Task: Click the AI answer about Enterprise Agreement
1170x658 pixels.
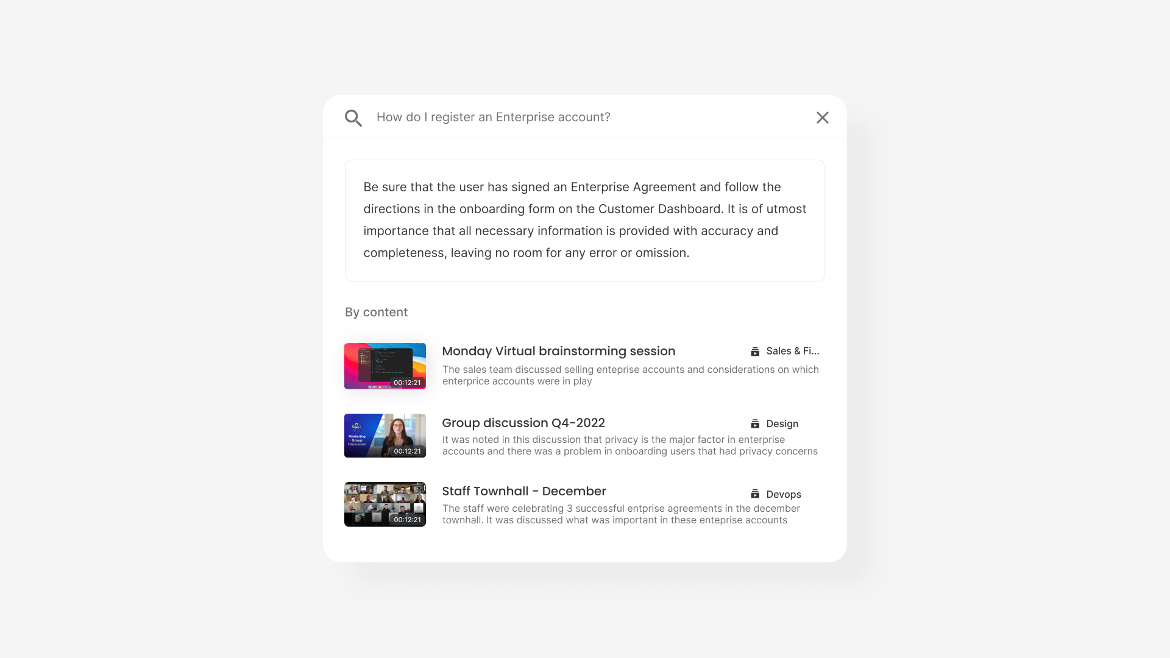Action: [585, 221]
